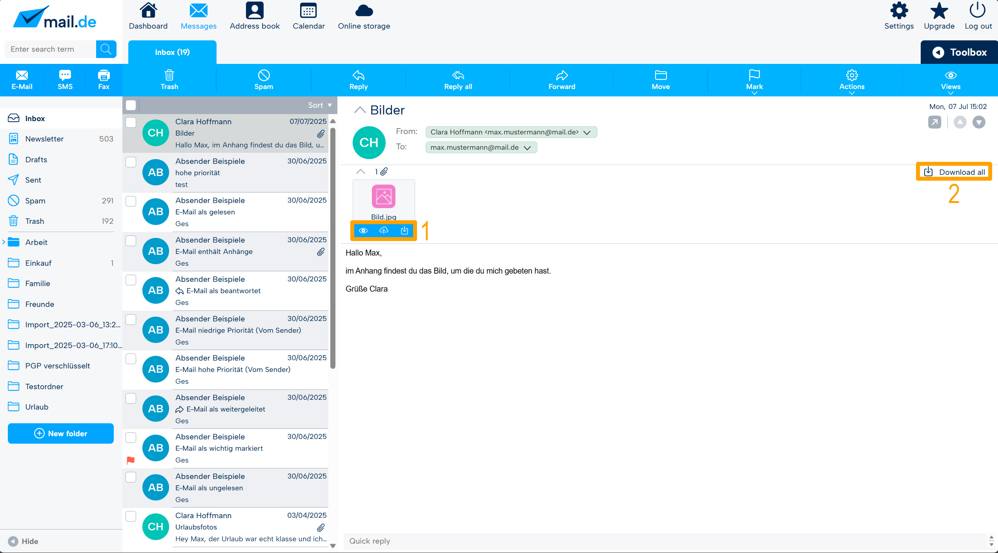
Task: Open the Inbox folder
Action: (61, 118)
